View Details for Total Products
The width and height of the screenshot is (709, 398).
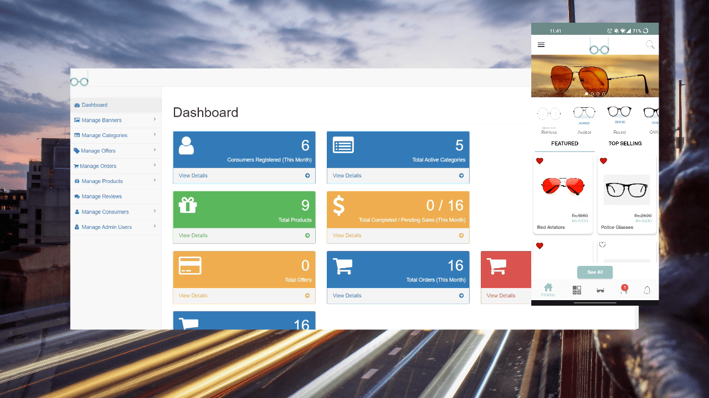[x=193, y=235]
